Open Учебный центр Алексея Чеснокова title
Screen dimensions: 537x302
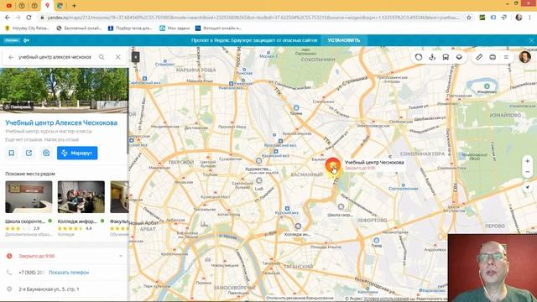61,122
